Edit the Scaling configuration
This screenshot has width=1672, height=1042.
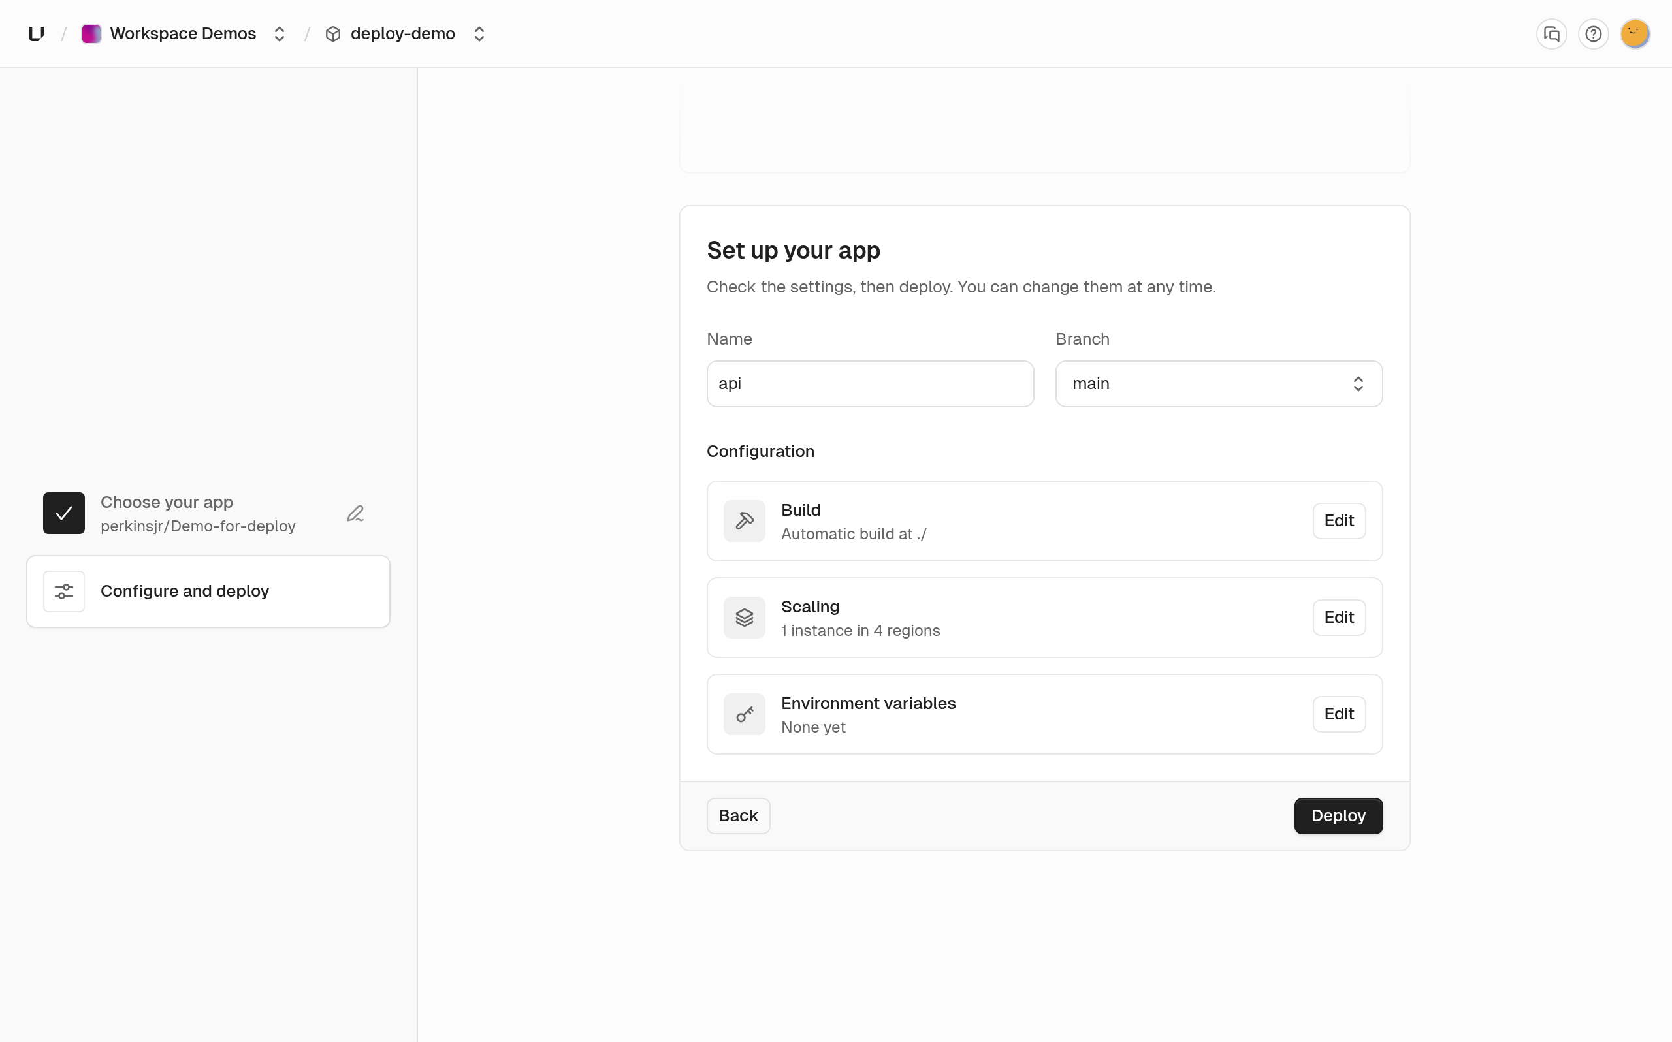click(x=1338, y=618)
